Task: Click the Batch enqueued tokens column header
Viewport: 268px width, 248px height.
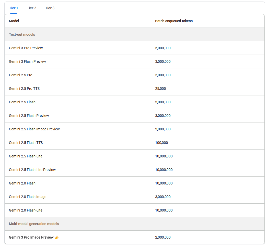Action: click(174, 21)
